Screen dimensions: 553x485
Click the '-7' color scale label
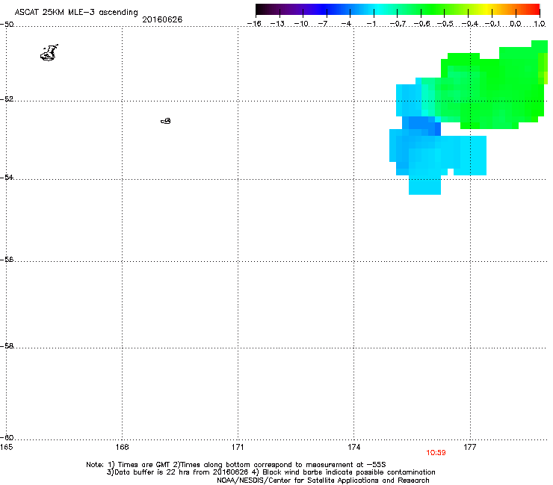point(322,24)
